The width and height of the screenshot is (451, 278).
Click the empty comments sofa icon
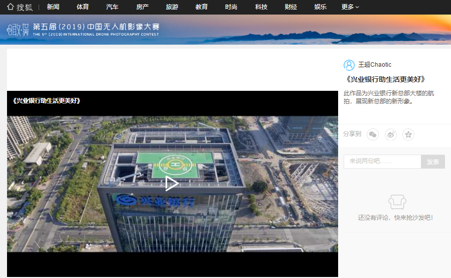pos(397,202)
